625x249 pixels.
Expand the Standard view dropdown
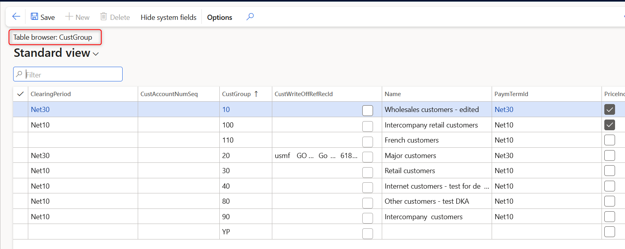96,54
